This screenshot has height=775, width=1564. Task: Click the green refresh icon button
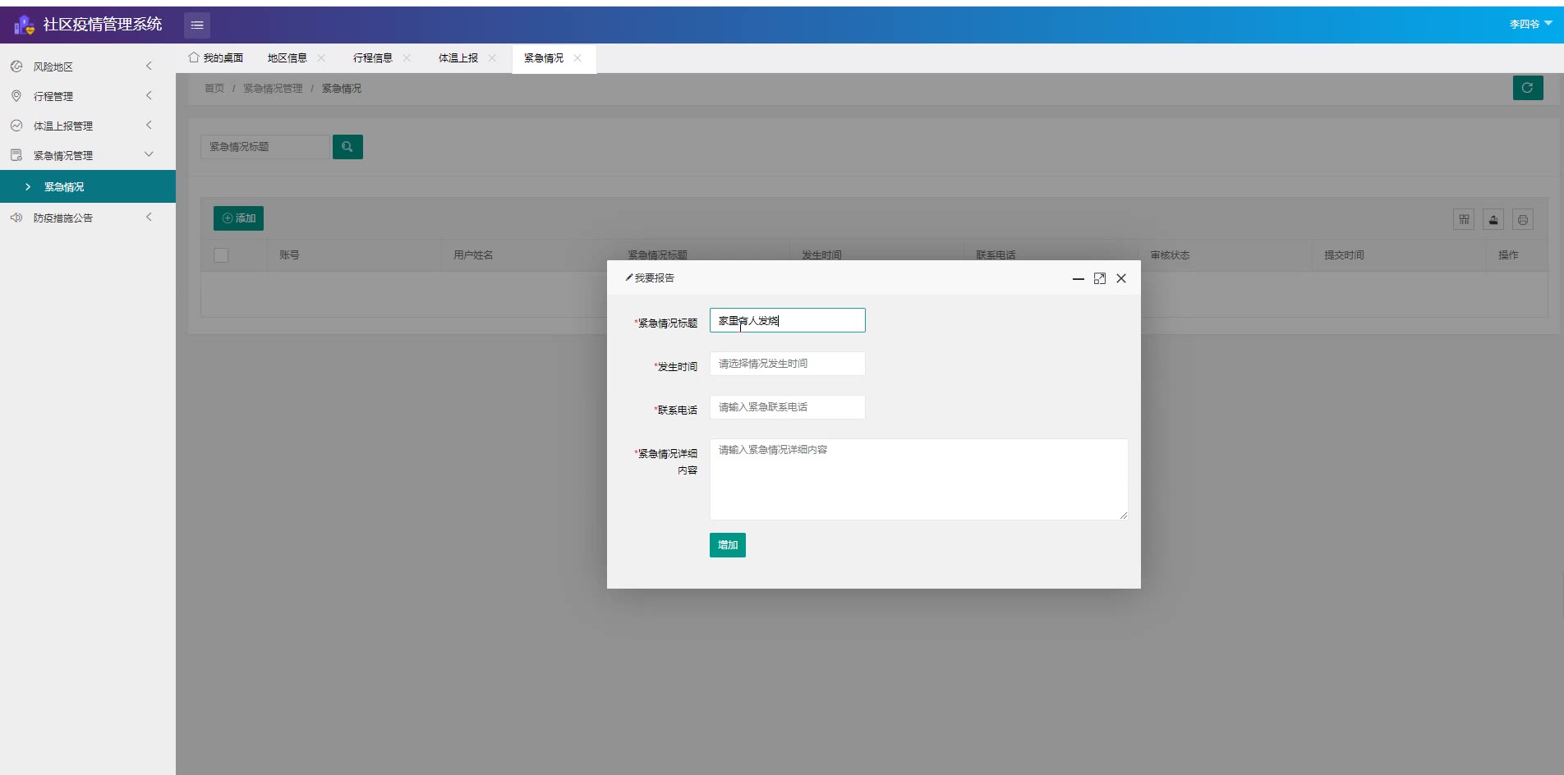click(x=1527, y=88)
